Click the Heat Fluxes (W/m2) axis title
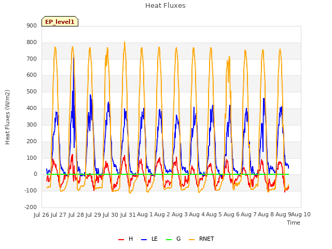The width and height of the screenshot is (332, 249). click(x=7, y=117)
